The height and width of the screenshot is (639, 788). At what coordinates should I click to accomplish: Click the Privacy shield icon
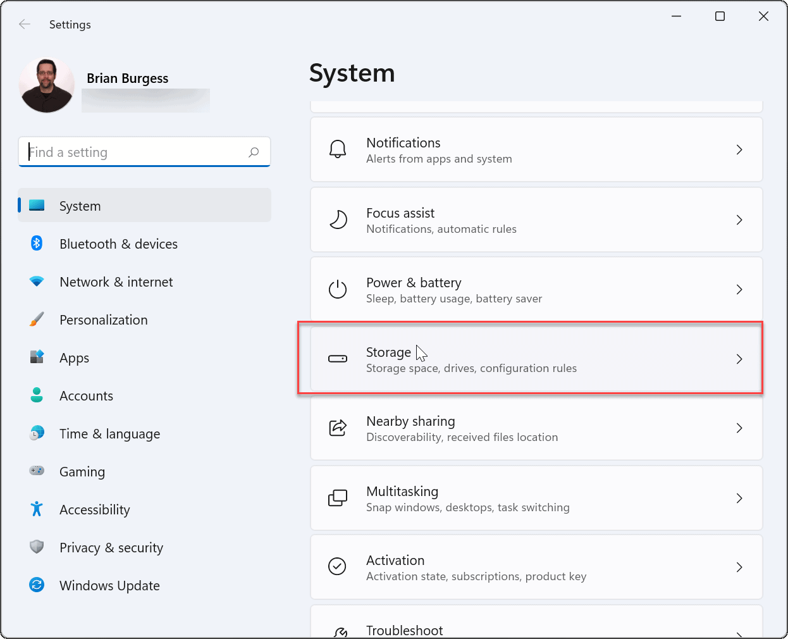[x=37, y=547]
